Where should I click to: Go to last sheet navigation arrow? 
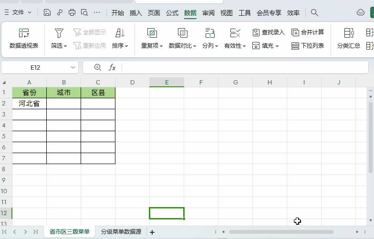coord(35,232)
